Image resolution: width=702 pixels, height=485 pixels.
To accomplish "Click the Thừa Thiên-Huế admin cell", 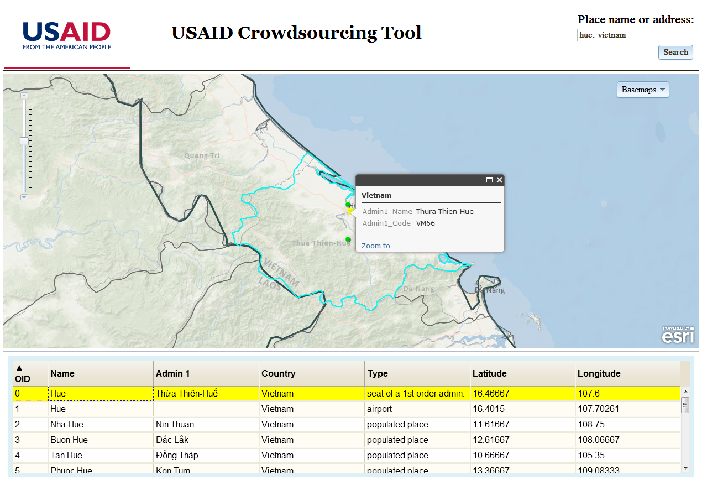I will point(206,394).
